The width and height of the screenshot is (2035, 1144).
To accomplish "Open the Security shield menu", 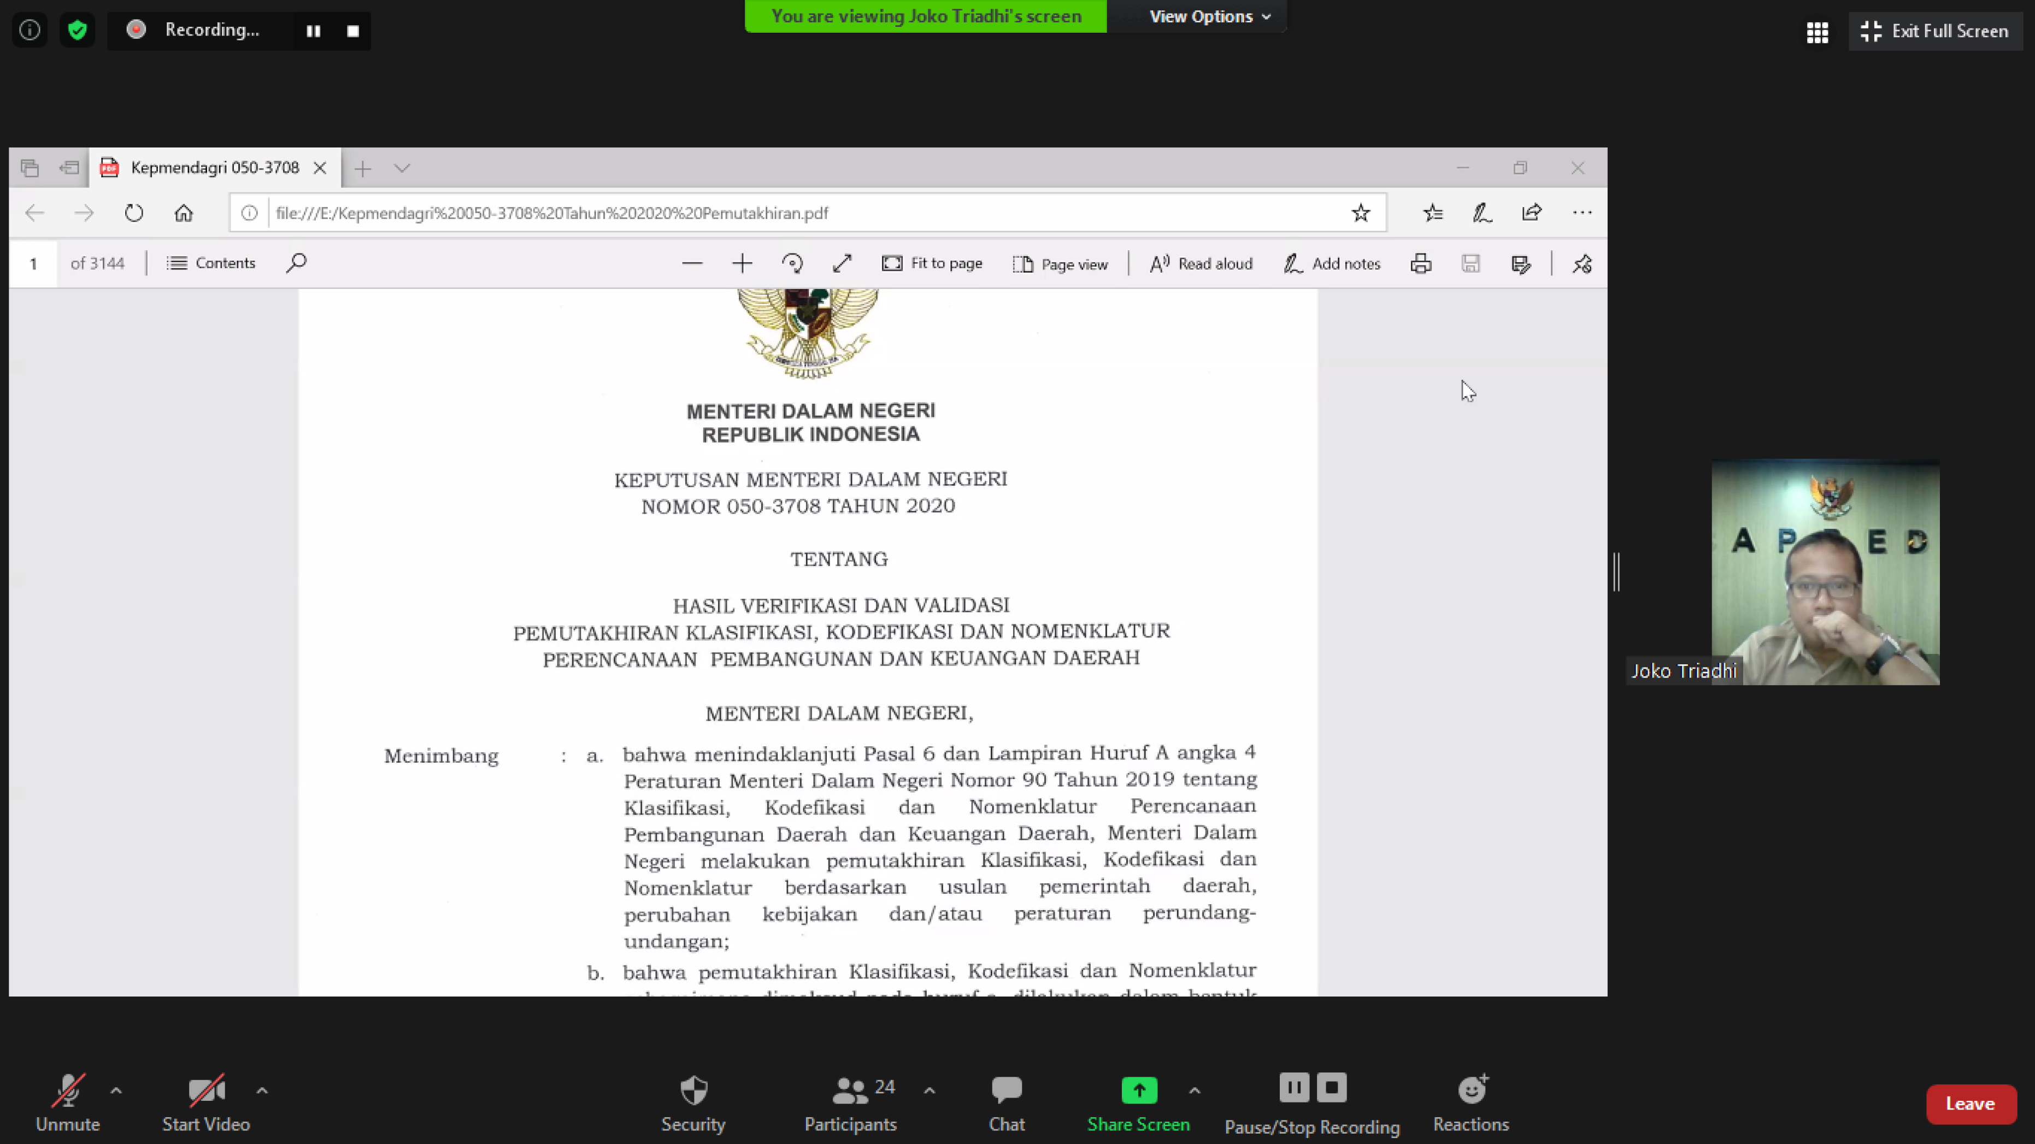I will click(693, 1103).
